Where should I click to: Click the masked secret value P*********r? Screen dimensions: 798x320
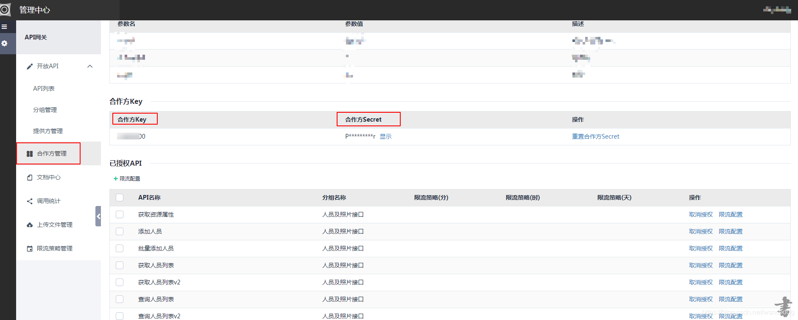pyautogui.click(x=360, y=136)
